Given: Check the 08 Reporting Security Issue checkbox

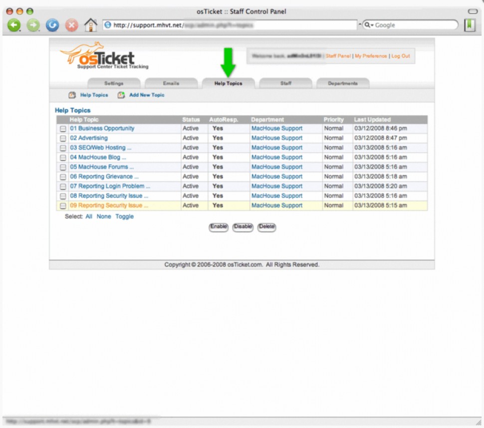Looking at the screenshot, I should click(63, 196).
